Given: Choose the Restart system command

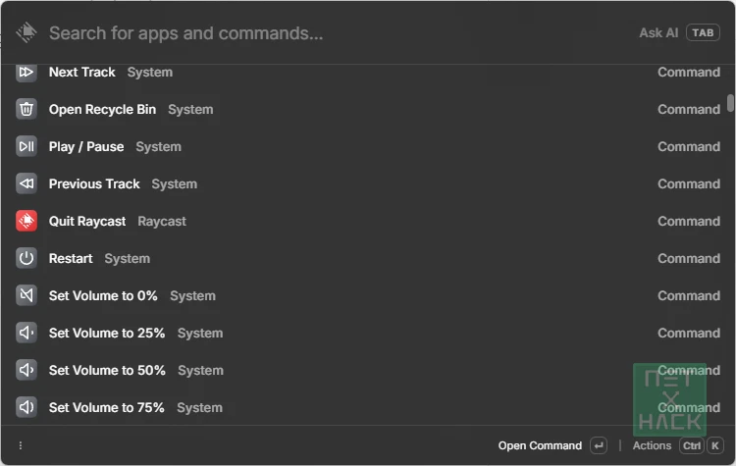Looking at the screenshot, I should pyautogui.click(x=368, y=259).
